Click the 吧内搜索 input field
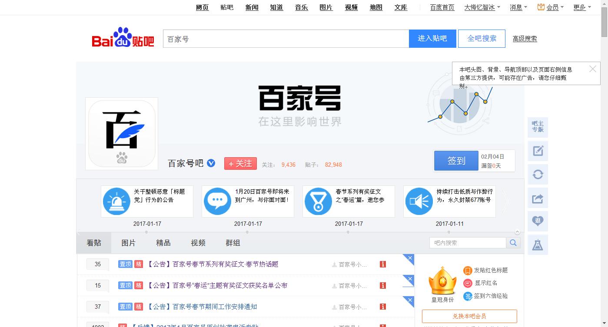 pyautogui.click(x=468, y=243)
